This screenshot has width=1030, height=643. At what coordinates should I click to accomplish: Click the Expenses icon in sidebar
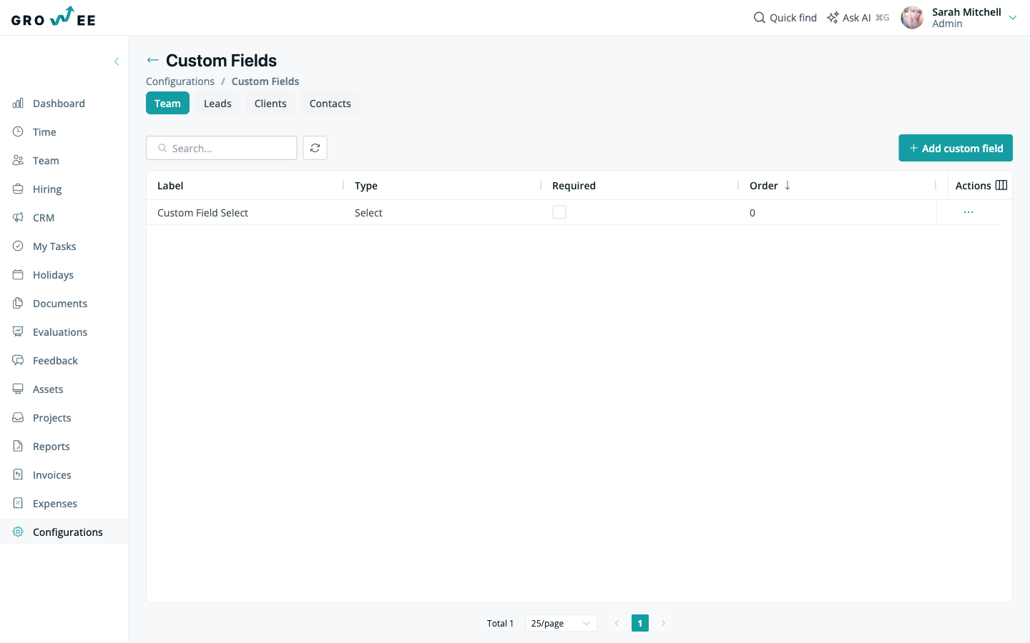pos(18,503)
